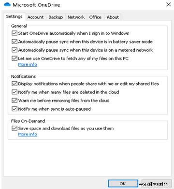The height and width of the screenshot is (189, 174).
Task: Click the General group label
Action: [x=19, y=26]
